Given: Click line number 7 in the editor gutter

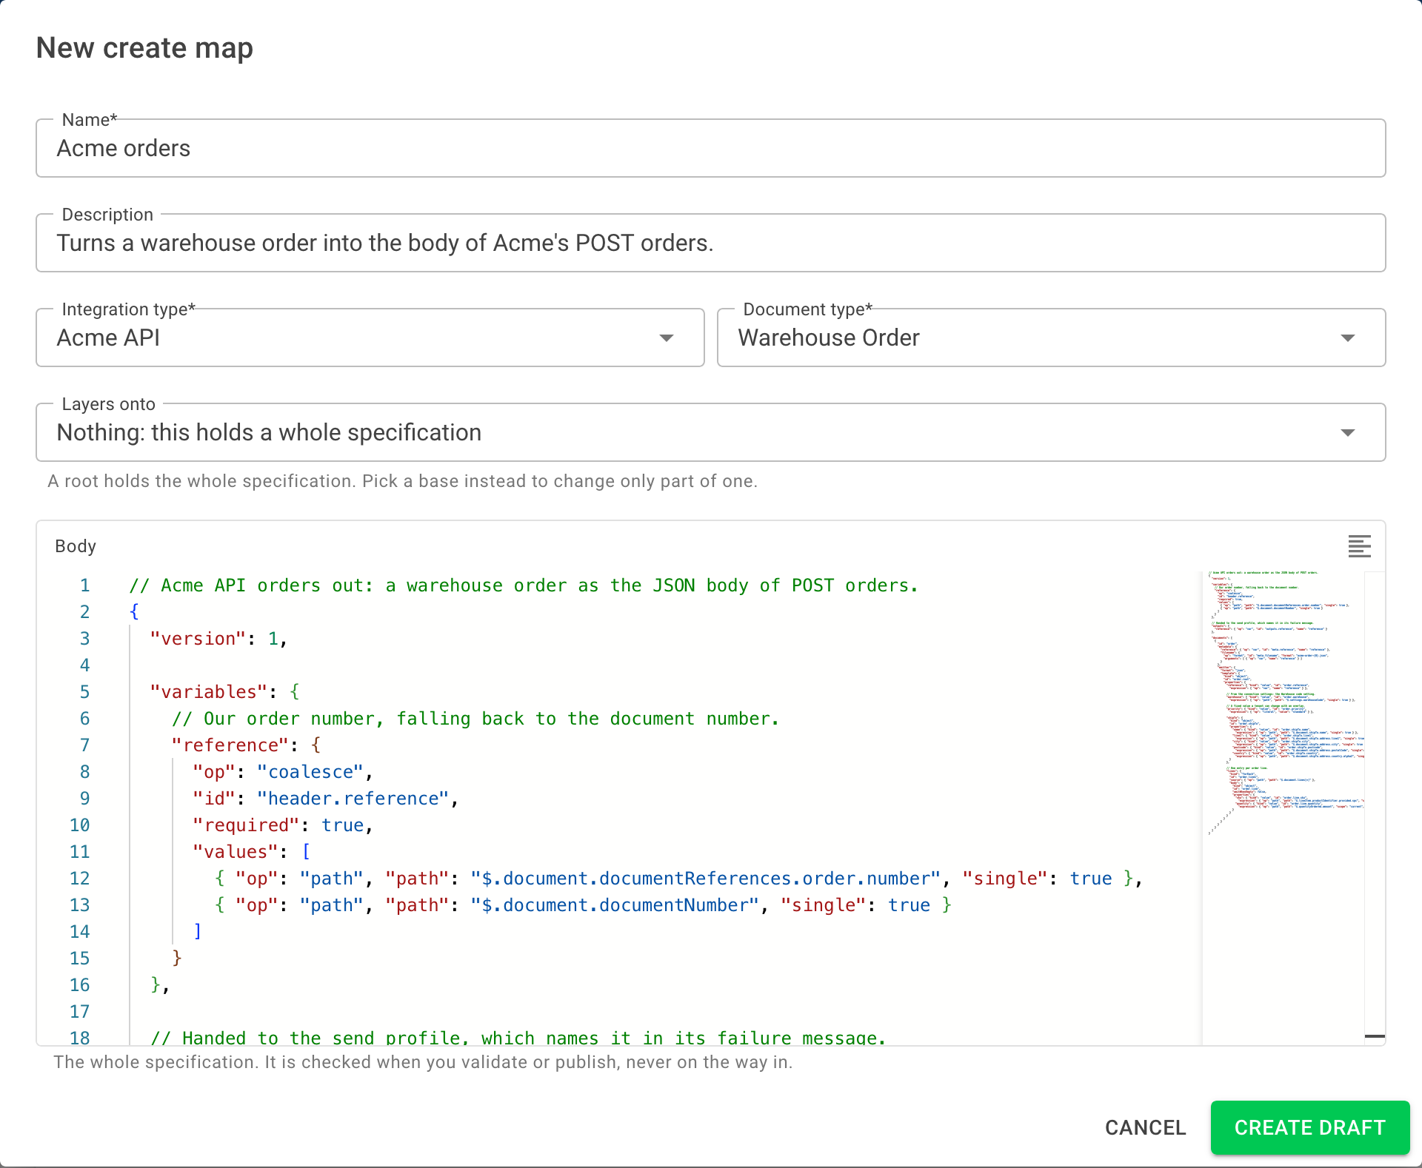Looking at the screenshot, I should (x=84, y=745).
